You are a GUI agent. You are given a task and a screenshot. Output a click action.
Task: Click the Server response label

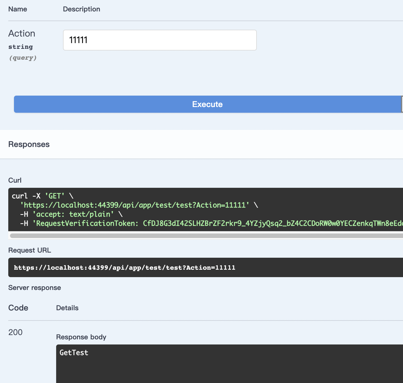(x=34, y=288)
